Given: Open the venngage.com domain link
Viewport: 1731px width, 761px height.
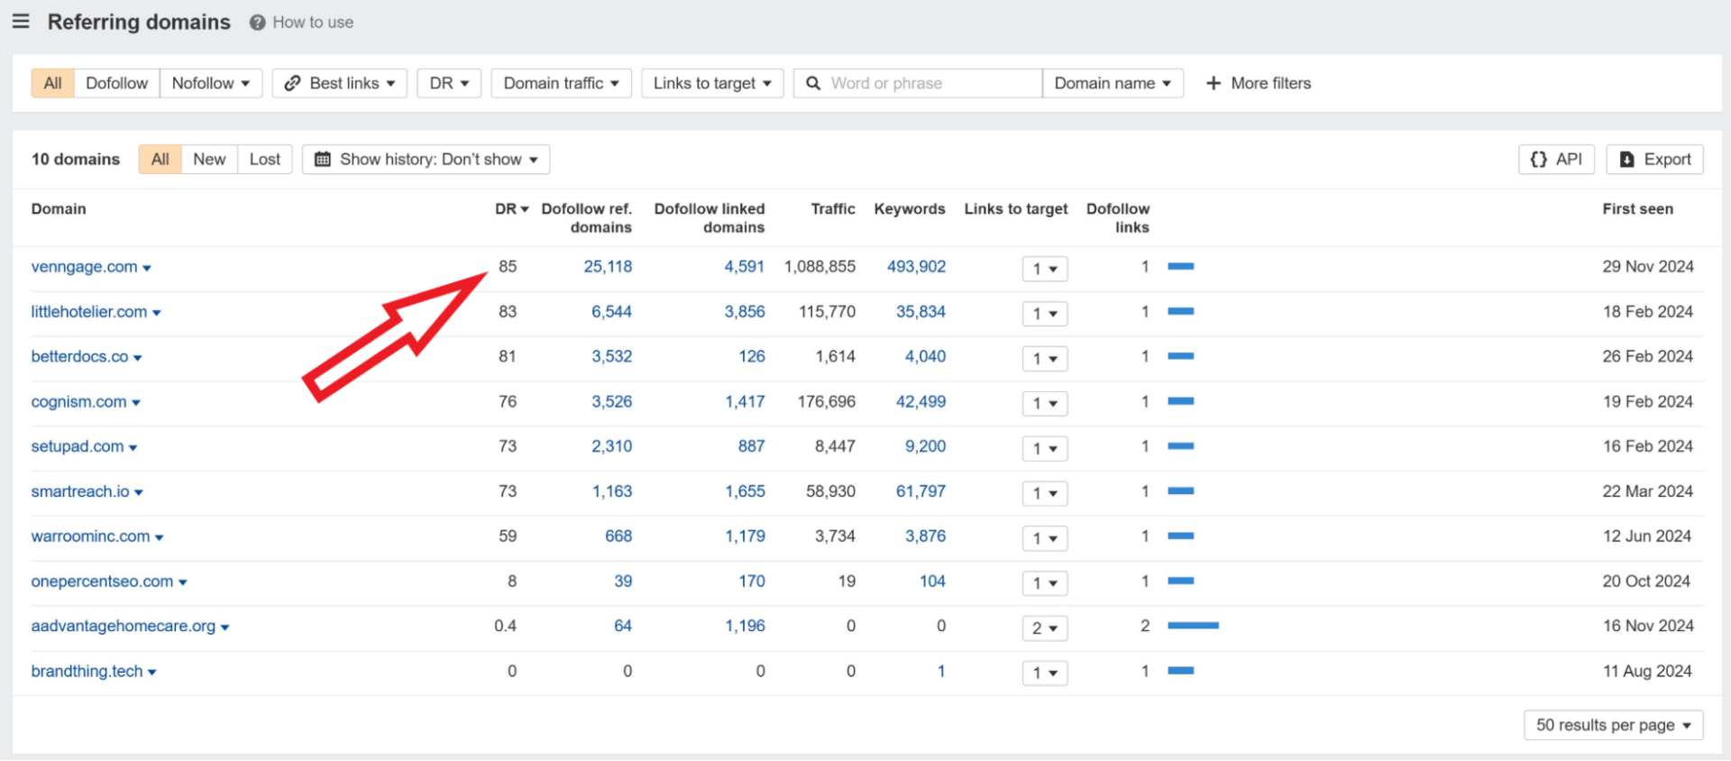Looking at the screenshot, I should [85, 267].
